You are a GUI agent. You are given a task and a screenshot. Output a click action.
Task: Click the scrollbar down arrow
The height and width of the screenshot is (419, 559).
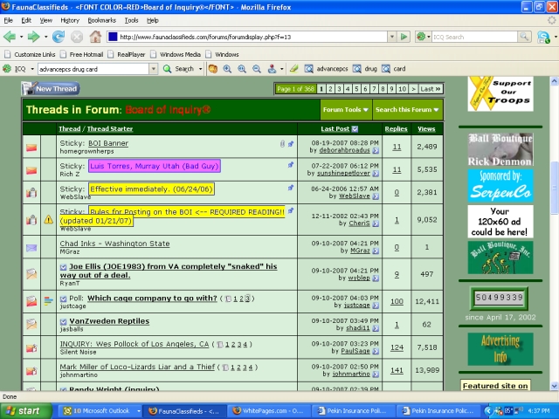pos(555,386)
